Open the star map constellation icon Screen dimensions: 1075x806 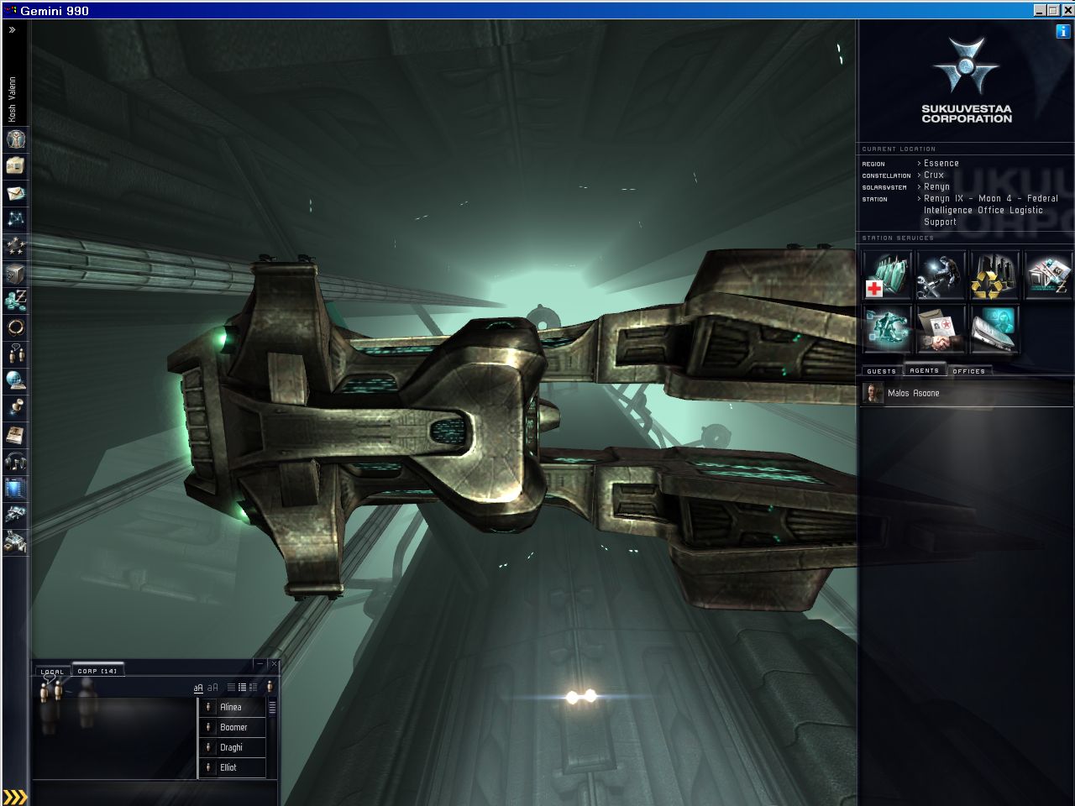[15, 219]
